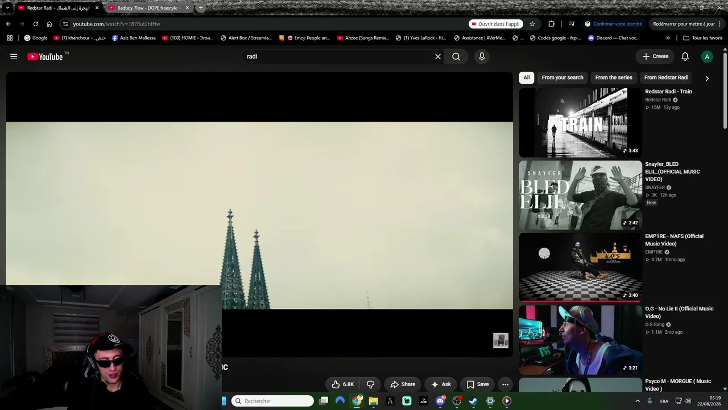Open the EMP1RE NAFS video thumbnail
The image size is (728, 410).
pos(580,267)
